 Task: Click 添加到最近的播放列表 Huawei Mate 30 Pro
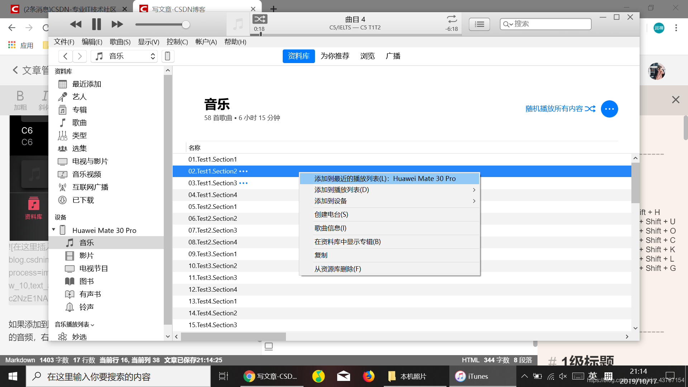click(x=390, y=178)
